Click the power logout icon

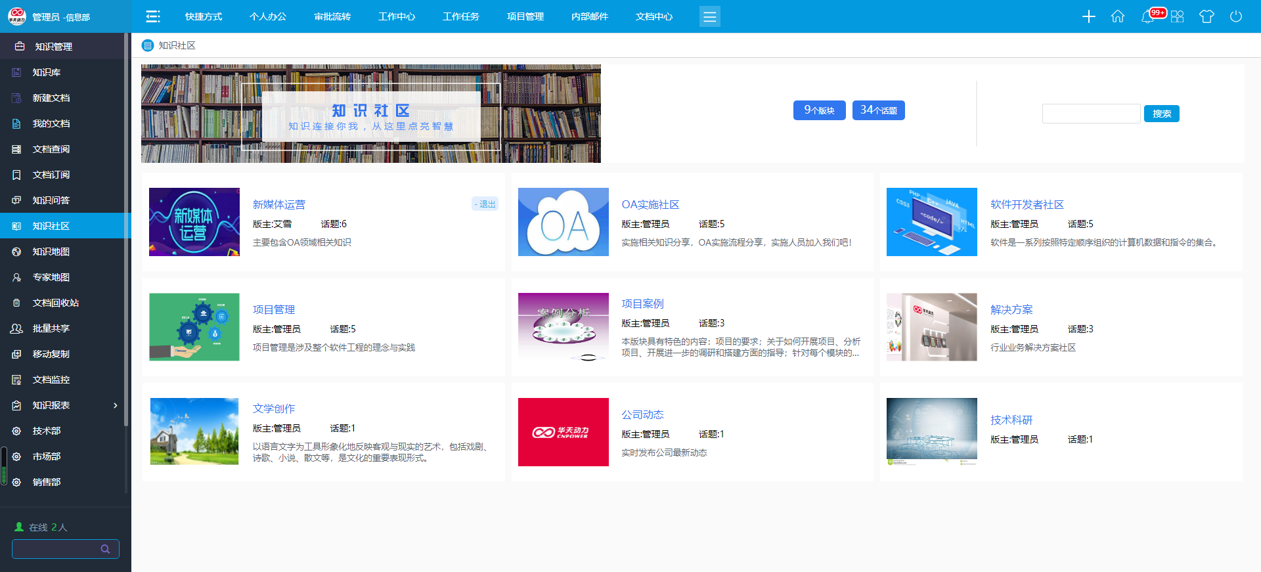click(x=1235, y=16)
